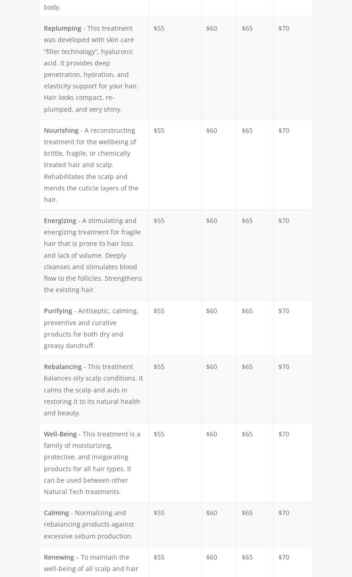Click the $70 price in Replumping row
352x577 pixels.
click(284, 28)
